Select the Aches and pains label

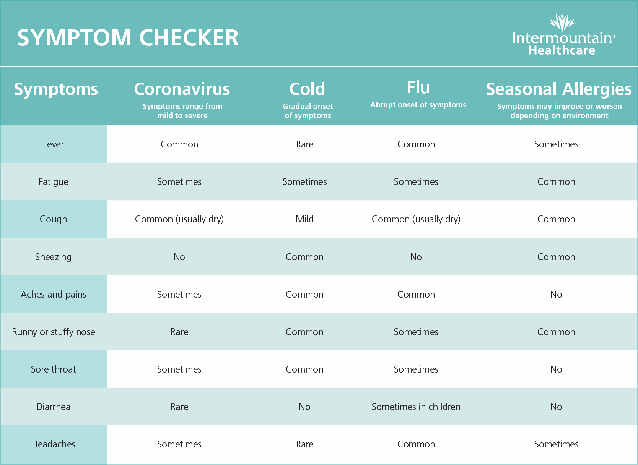coord(54,294)
